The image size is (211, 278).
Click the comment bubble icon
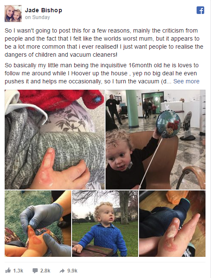pos(35,270)
